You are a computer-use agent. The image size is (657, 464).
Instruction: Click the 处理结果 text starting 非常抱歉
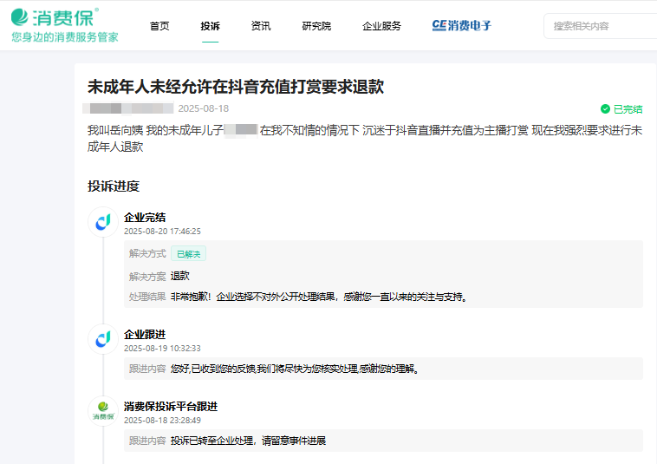[318, 297]
